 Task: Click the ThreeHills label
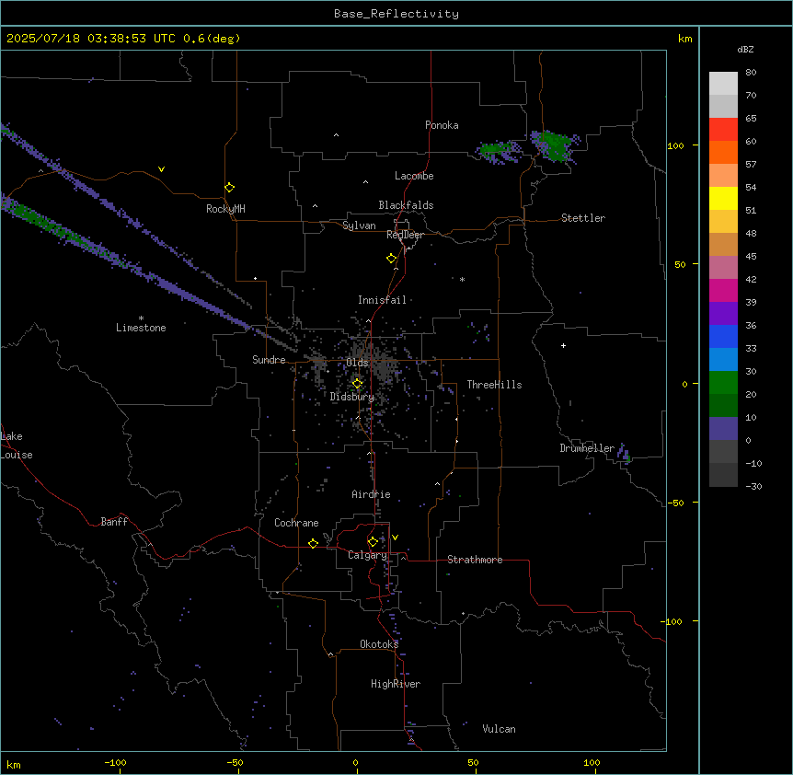[x=495, y=385]
